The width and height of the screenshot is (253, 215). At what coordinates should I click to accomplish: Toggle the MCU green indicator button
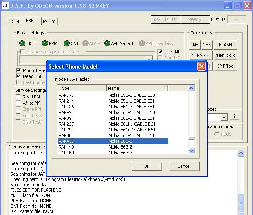22,43
